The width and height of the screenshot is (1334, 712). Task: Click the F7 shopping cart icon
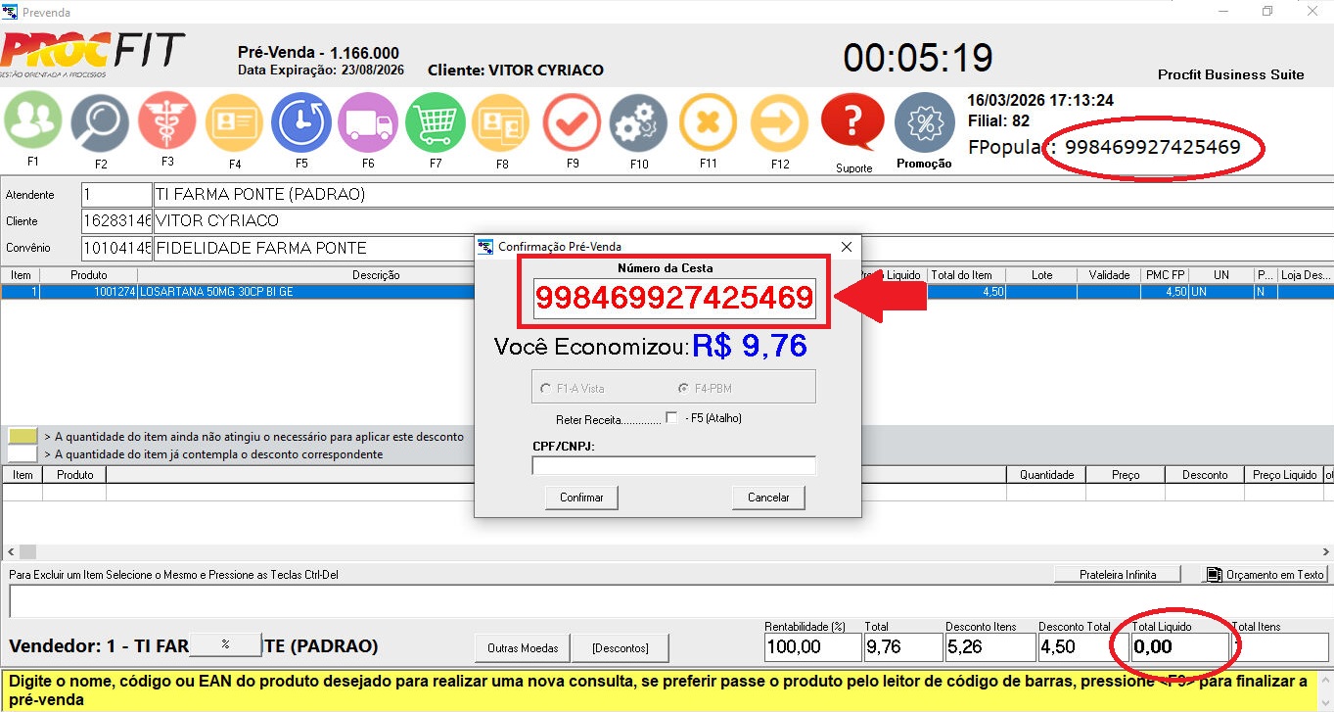pos(435,122)
